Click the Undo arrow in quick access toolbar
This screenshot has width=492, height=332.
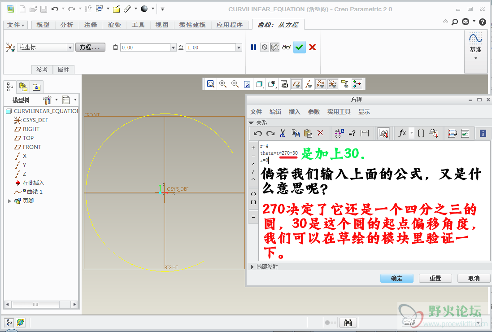pos(55,9)
